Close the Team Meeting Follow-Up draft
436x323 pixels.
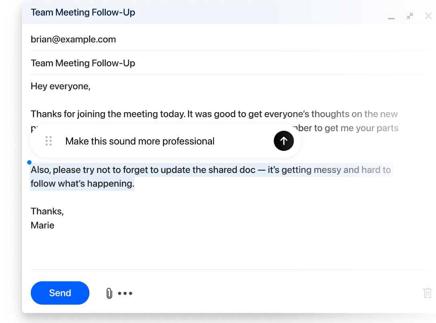tap(428, 16)
